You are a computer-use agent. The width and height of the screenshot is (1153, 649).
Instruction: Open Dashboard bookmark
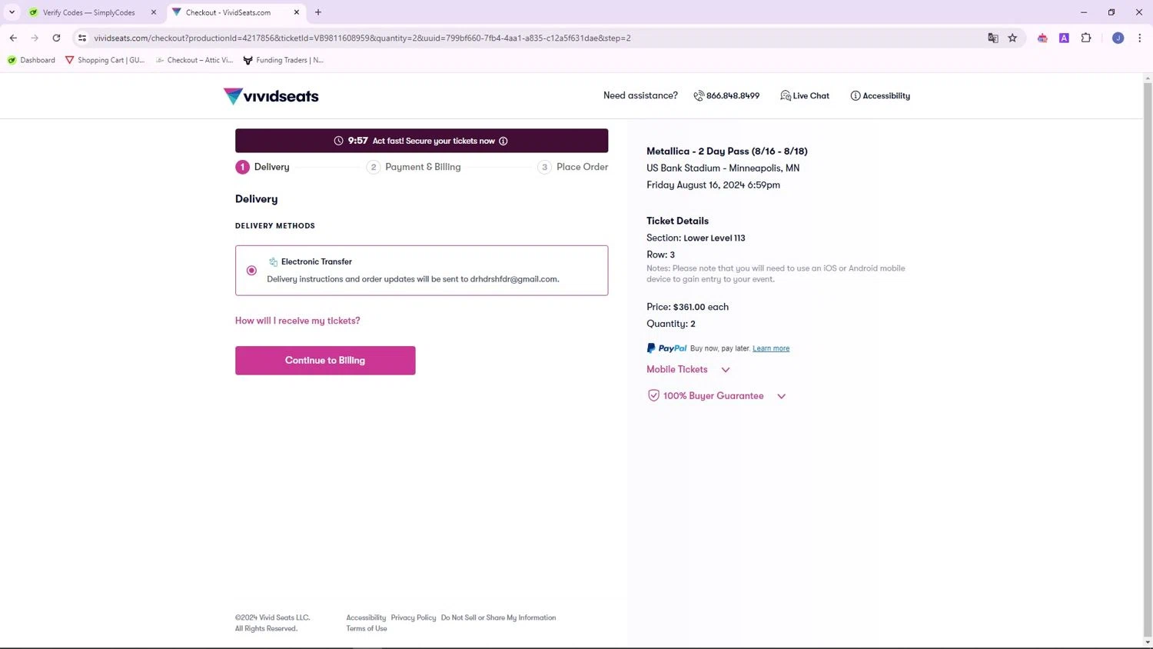[x=32, y=60]
